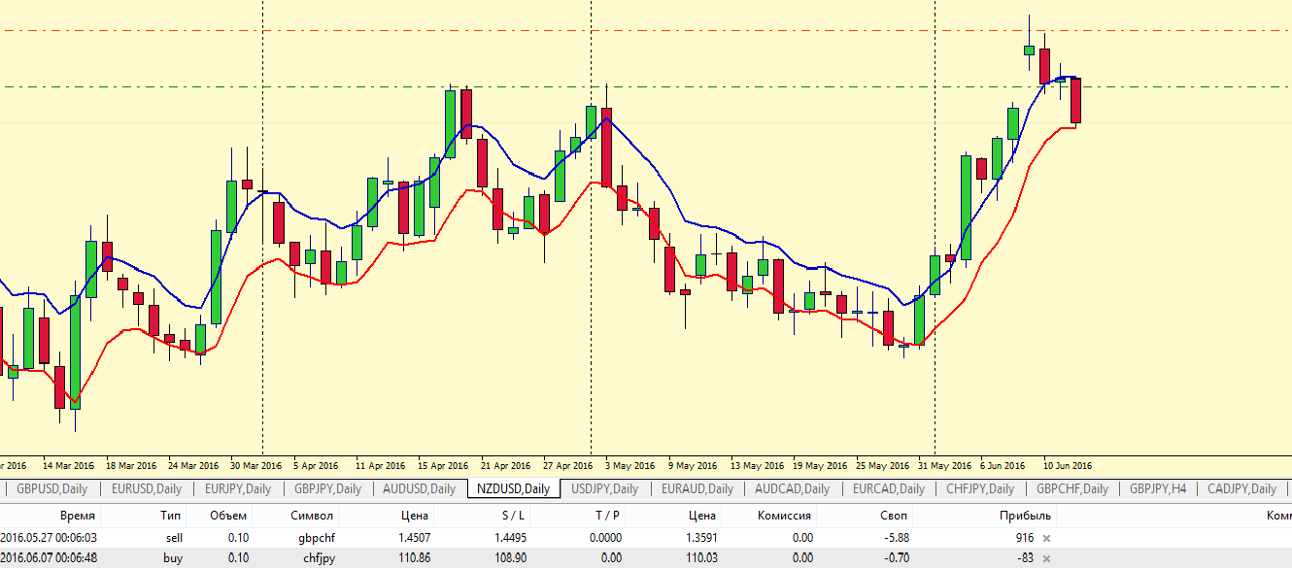
Task: Sort orders by the Время column header
Action: 78,516
